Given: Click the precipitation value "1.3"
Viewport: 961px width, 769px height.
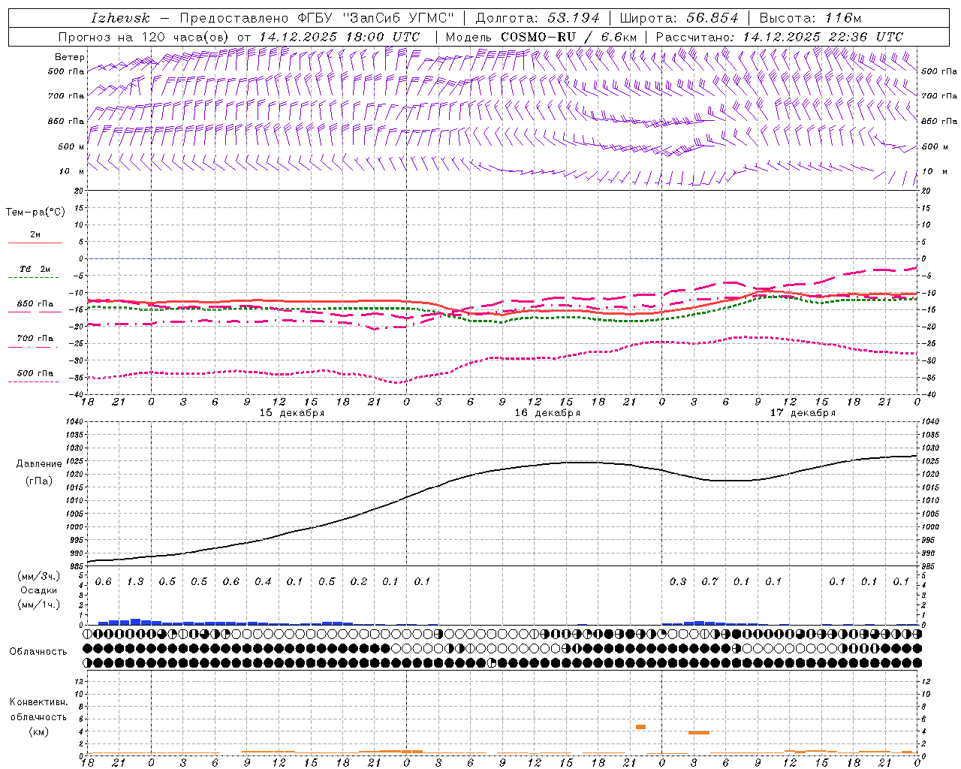Looking at the screenshot, I should click(x=135, y=582).
